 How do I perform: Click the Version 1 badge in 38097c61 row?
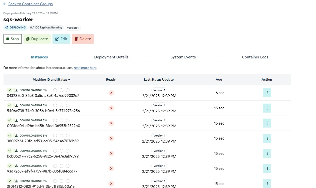click(159, 136)
